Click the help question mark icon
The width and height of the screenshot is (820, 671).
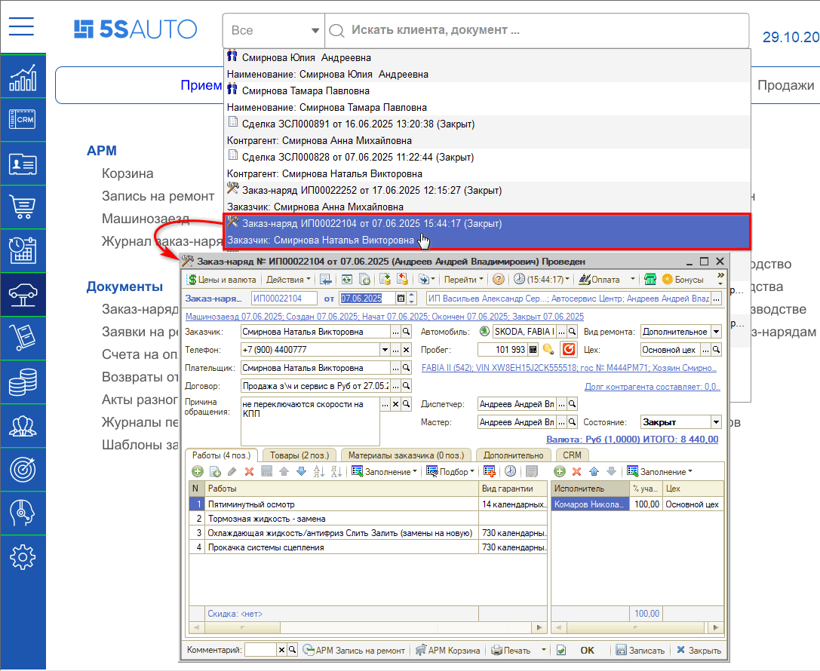click(499, 280)
